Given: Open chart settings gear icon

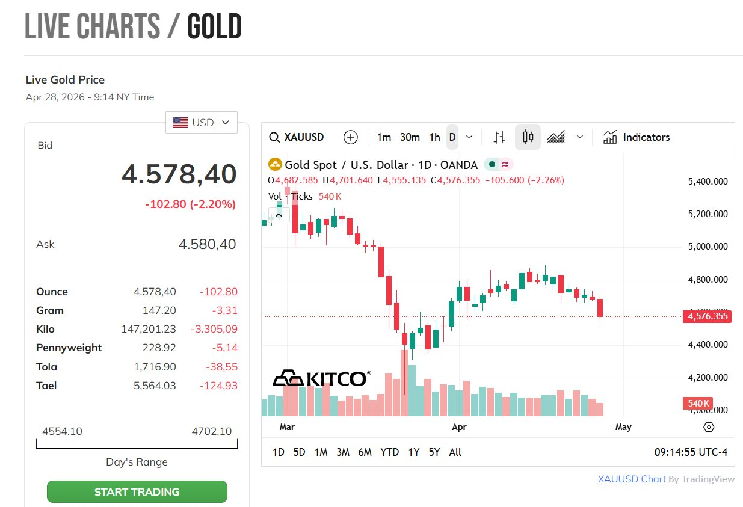Looking at the screenshot, I should pos(709,427).
